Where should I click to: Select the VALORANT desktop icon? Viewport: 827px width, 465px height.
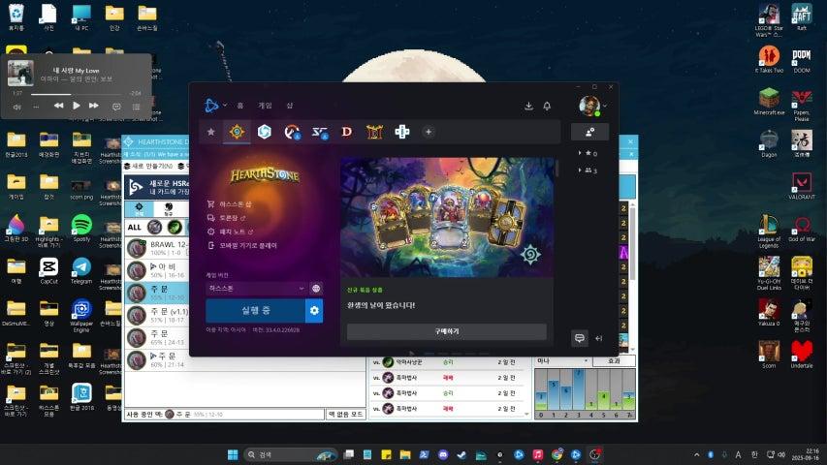tap(802, 186)
